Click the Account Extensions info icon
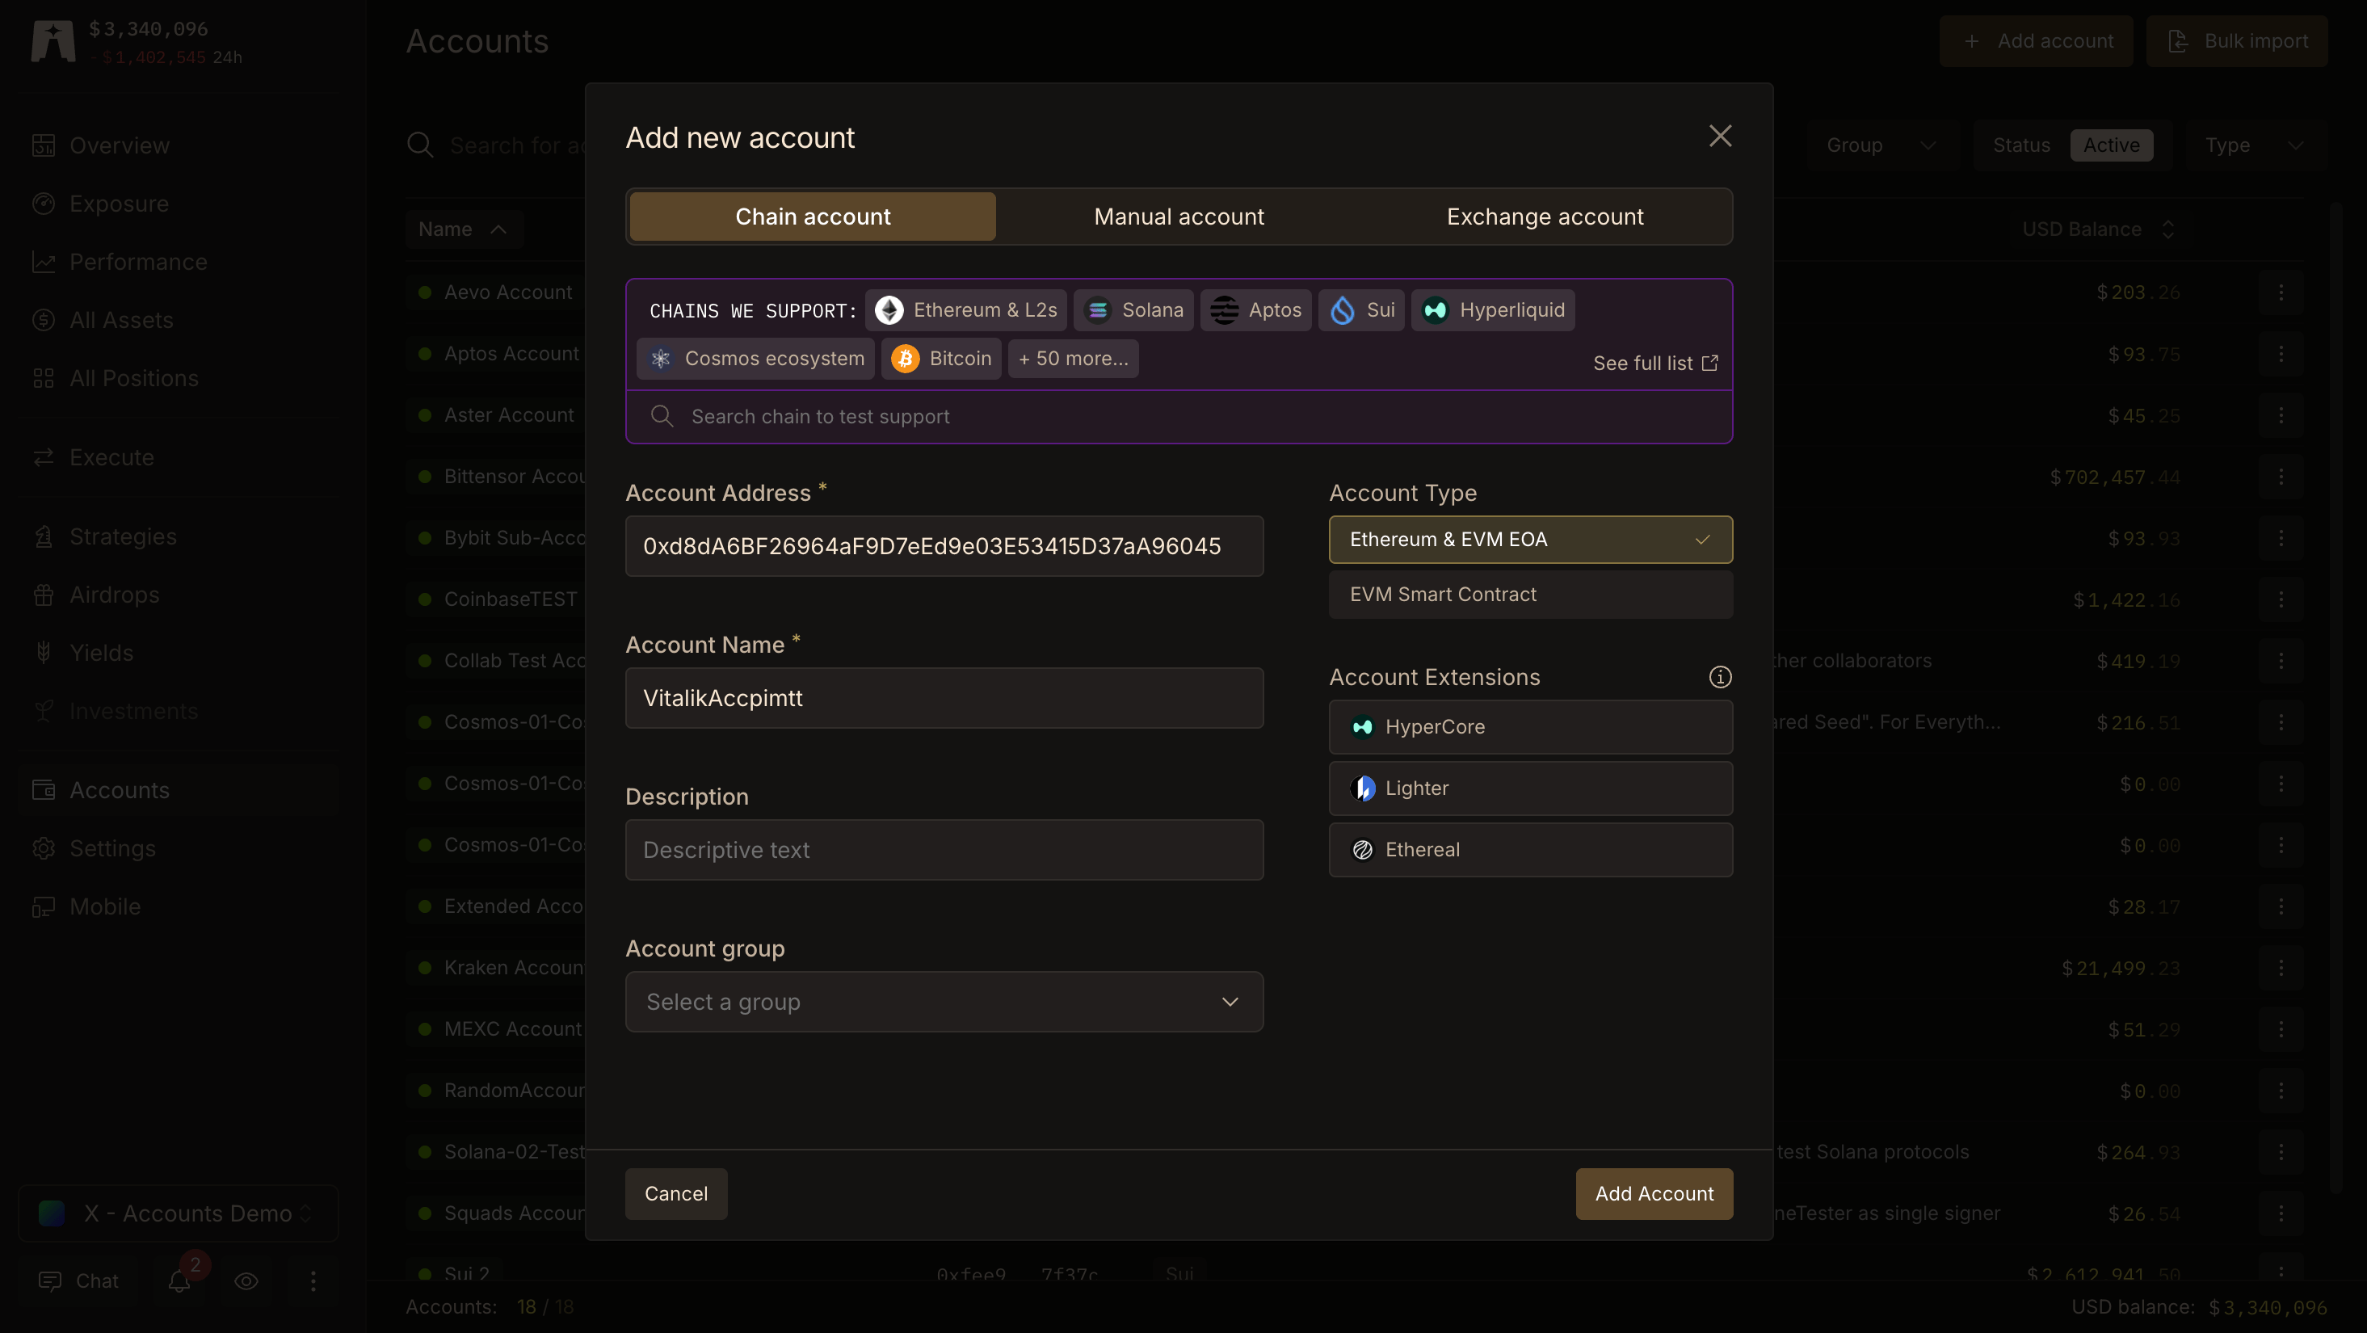The width and height of the screenshot is (2367, 1333). (x=1719, y=677)
